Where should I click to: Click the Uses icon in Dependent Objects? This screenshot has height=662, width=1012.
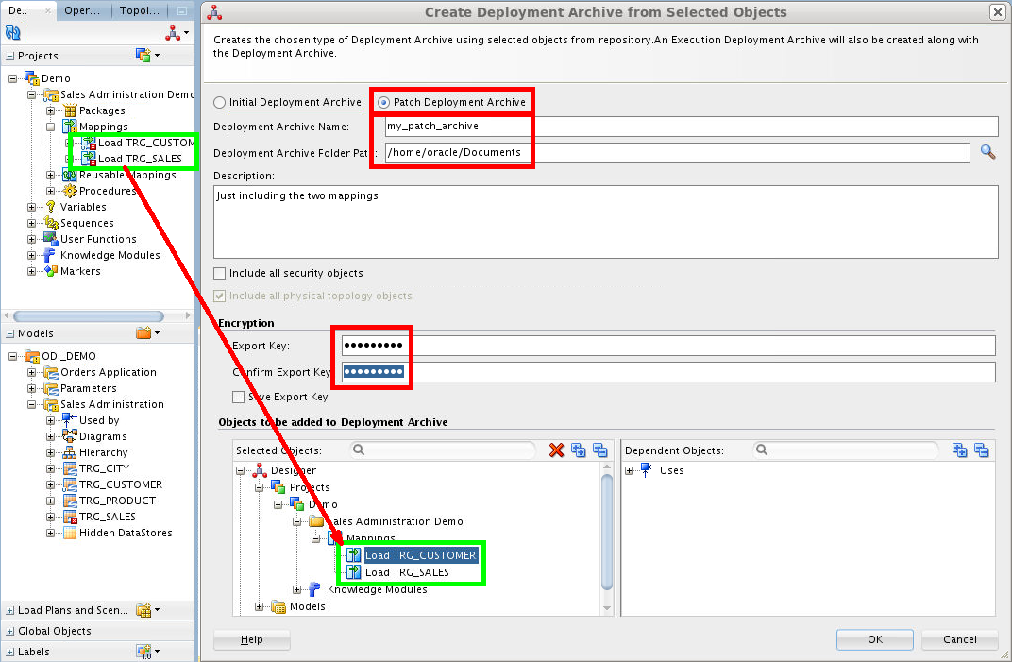click(x=648, y=470)
